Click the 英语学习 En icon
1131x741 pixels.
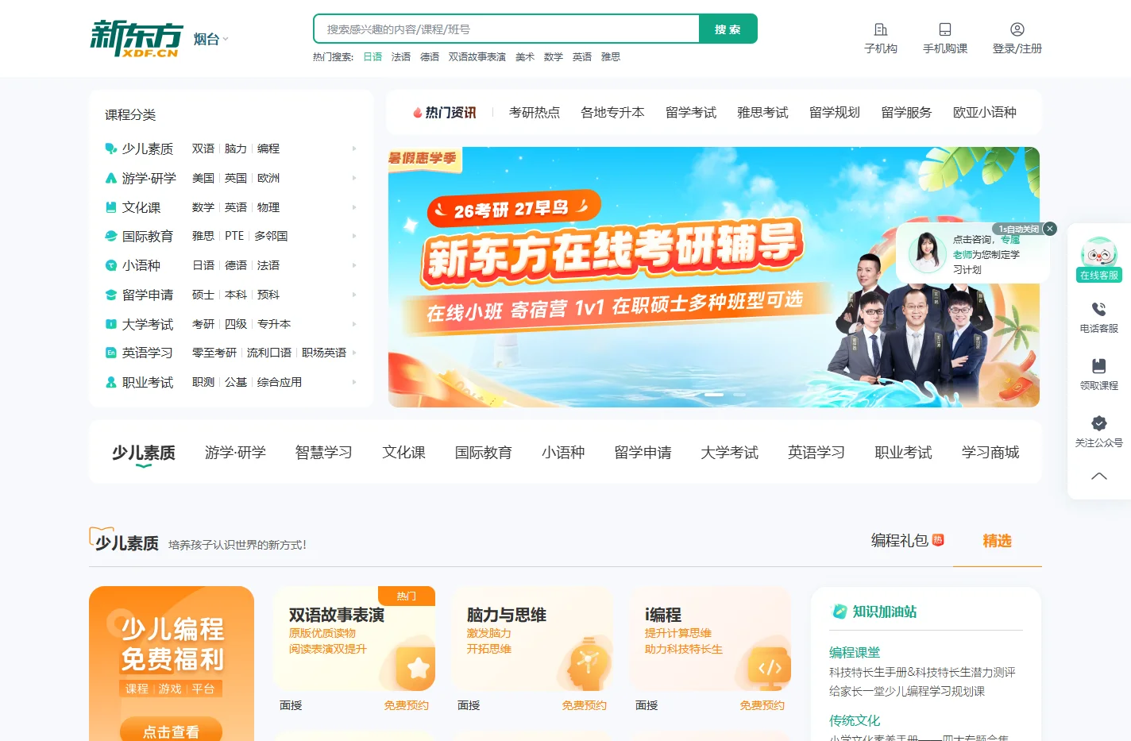(x=111, y=353)
